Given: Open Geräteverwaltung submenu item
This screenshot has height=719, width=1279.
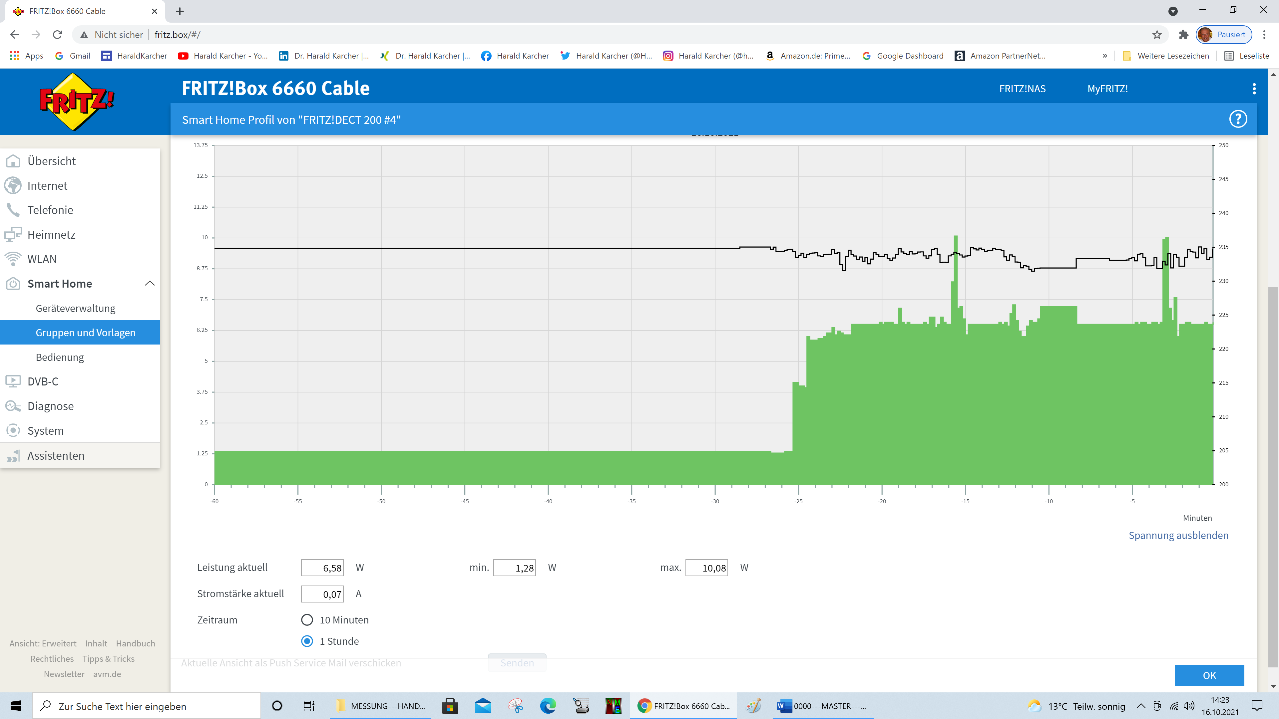Looking at the screenshot, I should click(x=76, y=308).
